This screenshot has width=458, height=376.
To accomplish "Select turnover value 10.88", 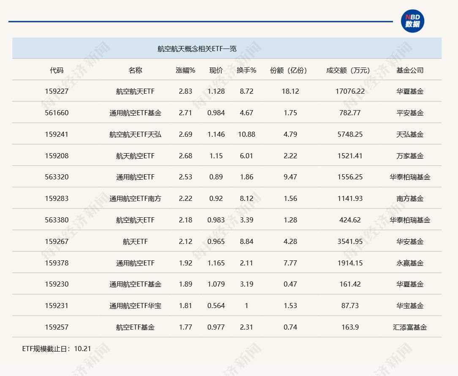I will (246, 135).
